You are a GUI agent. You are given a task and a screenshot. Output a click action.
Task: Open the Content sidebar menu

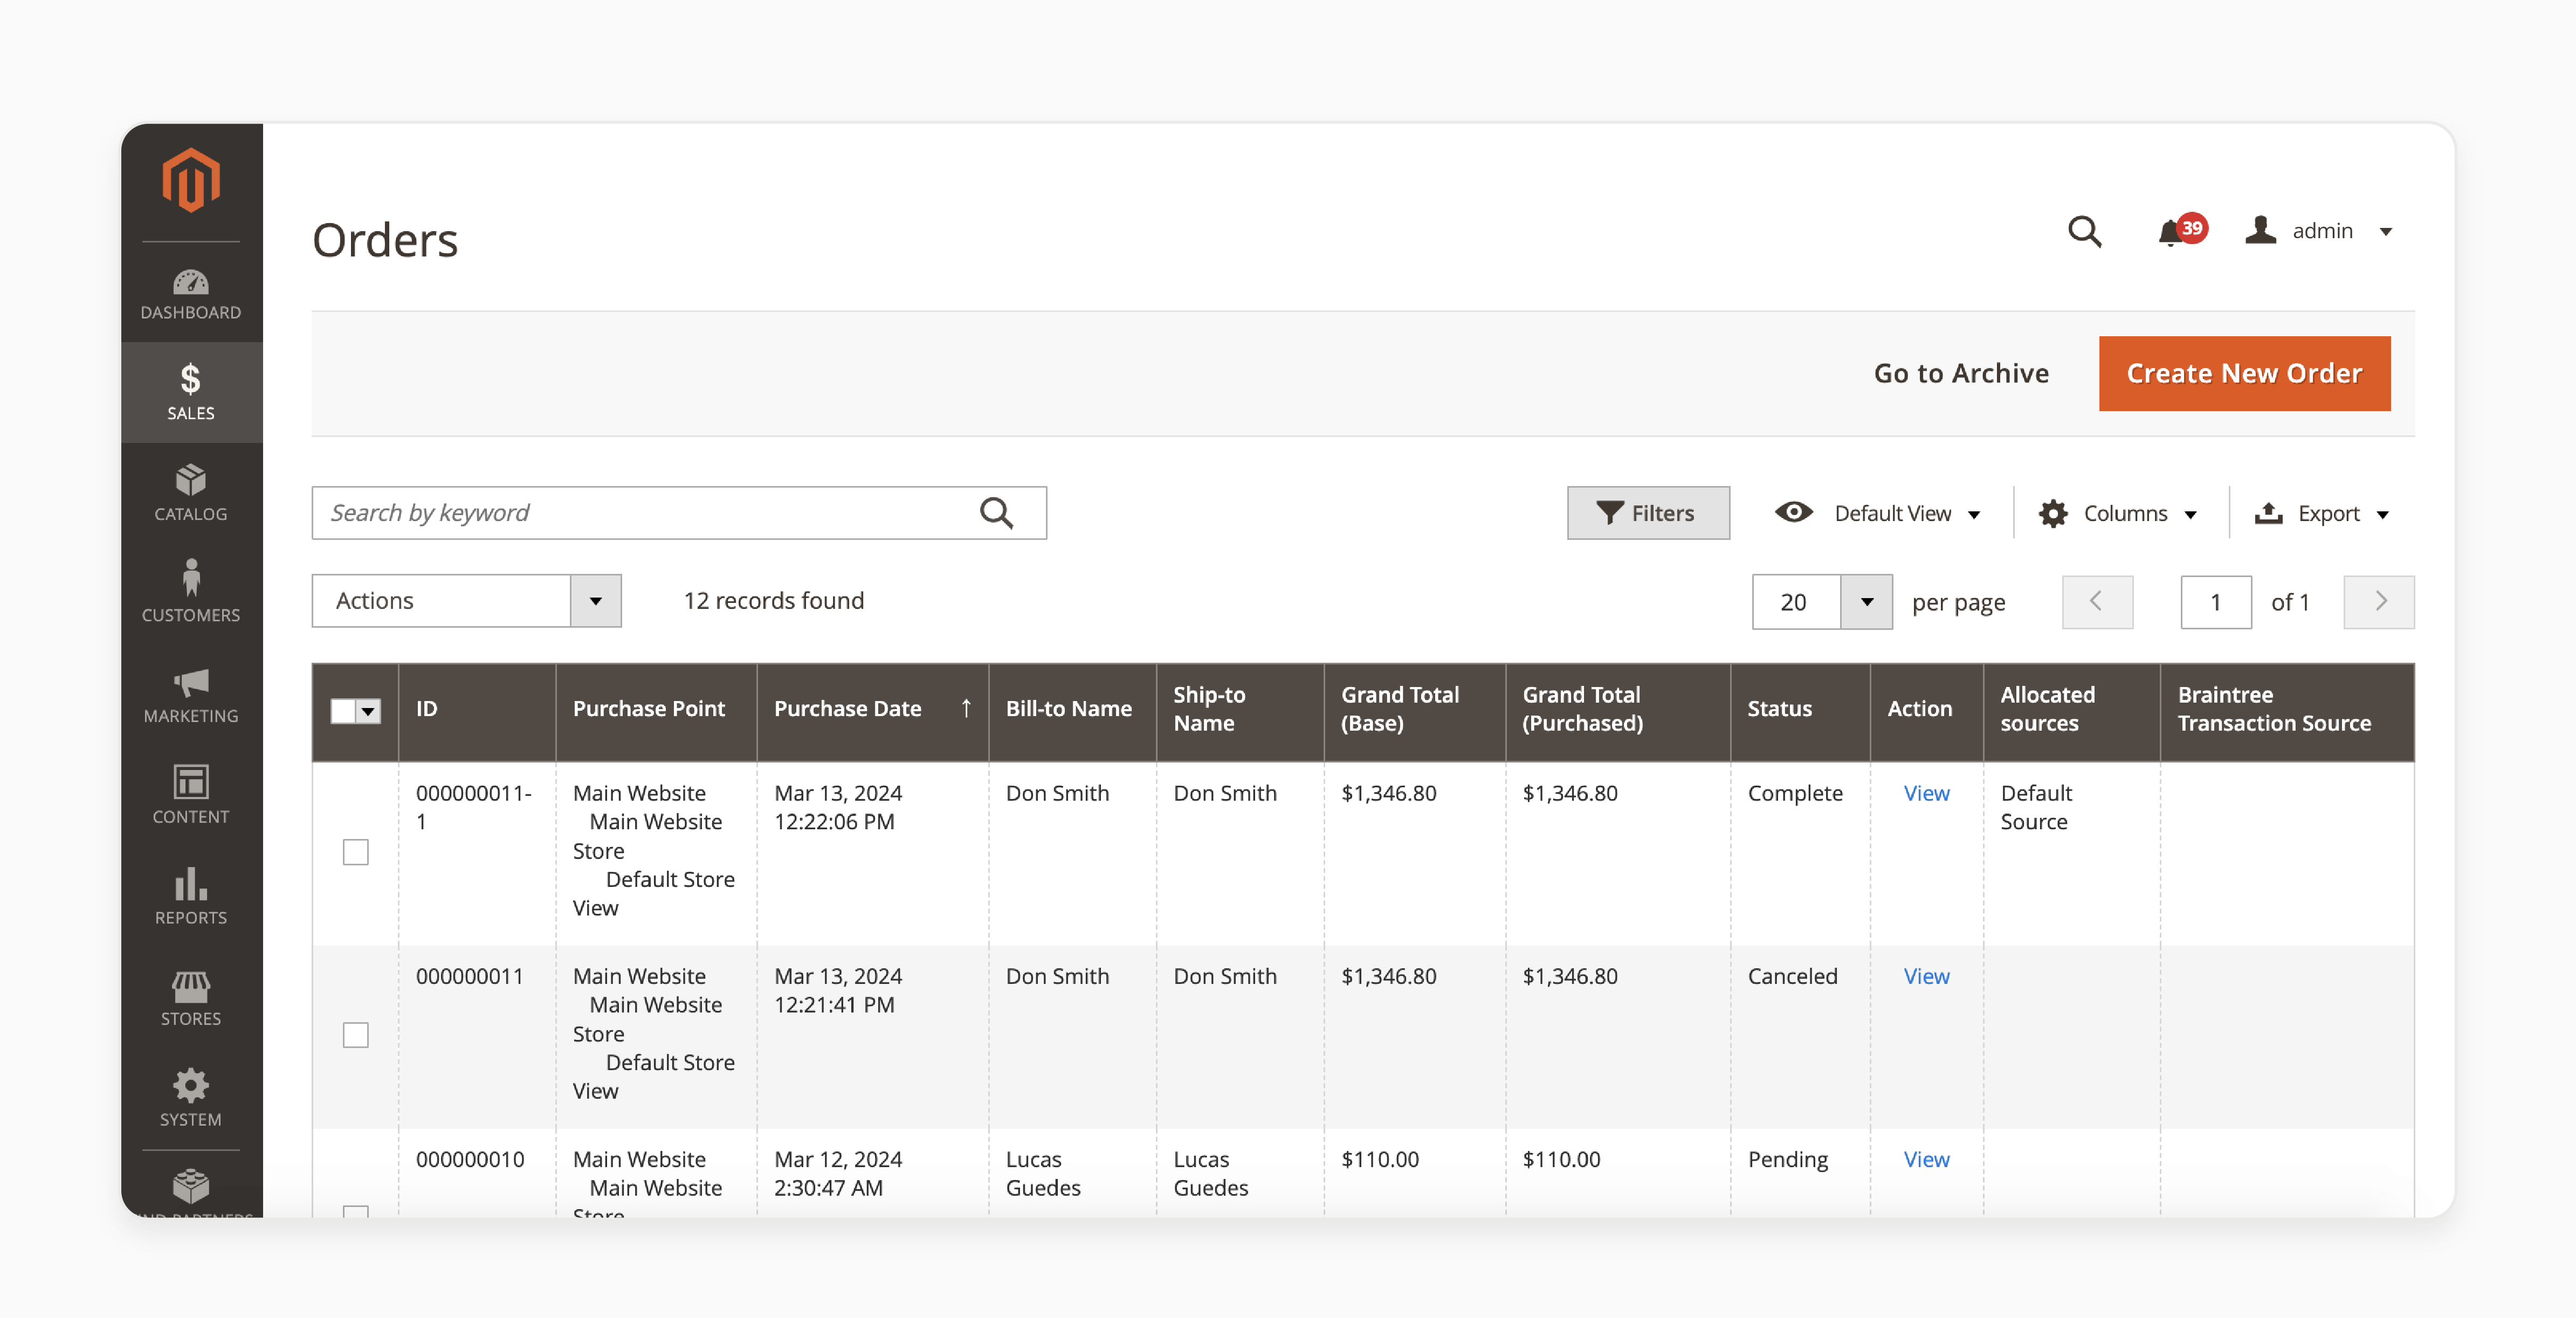190,795
